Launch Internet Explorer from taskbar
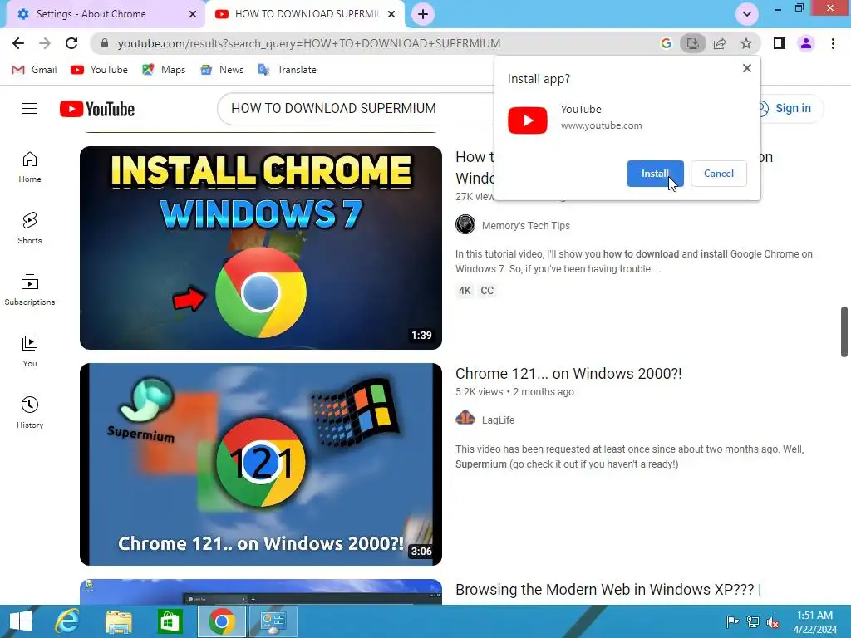This screenshot has height=638, width=851. (67, 621)
